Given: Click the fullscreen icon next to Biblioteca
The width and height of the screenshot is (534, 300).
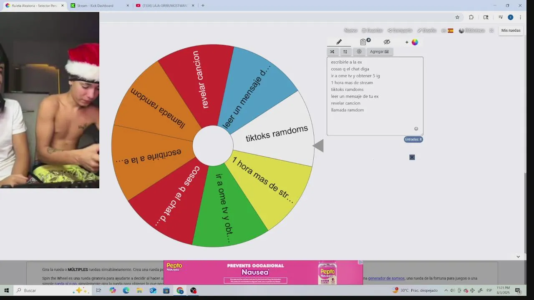Looking at the screenshot, I should click(x=491, y=30).
